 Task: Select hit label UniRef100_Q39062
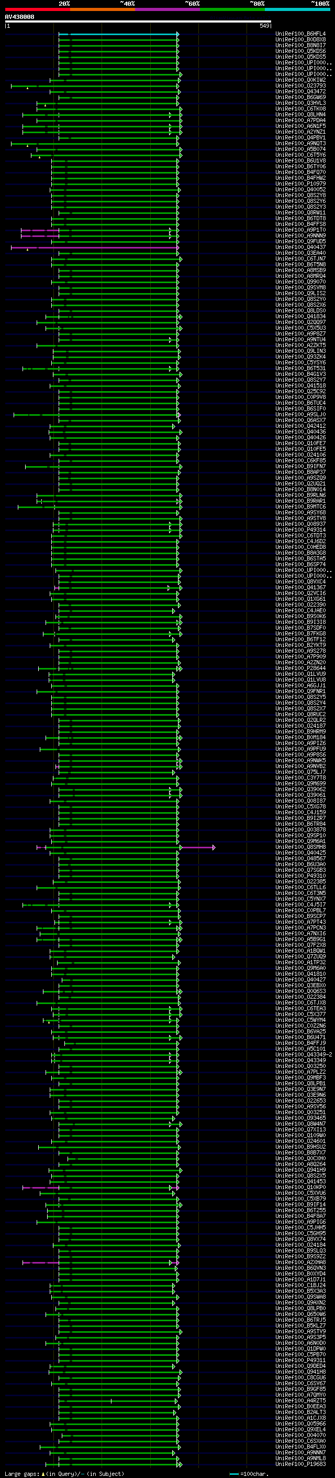pos(300,790)
